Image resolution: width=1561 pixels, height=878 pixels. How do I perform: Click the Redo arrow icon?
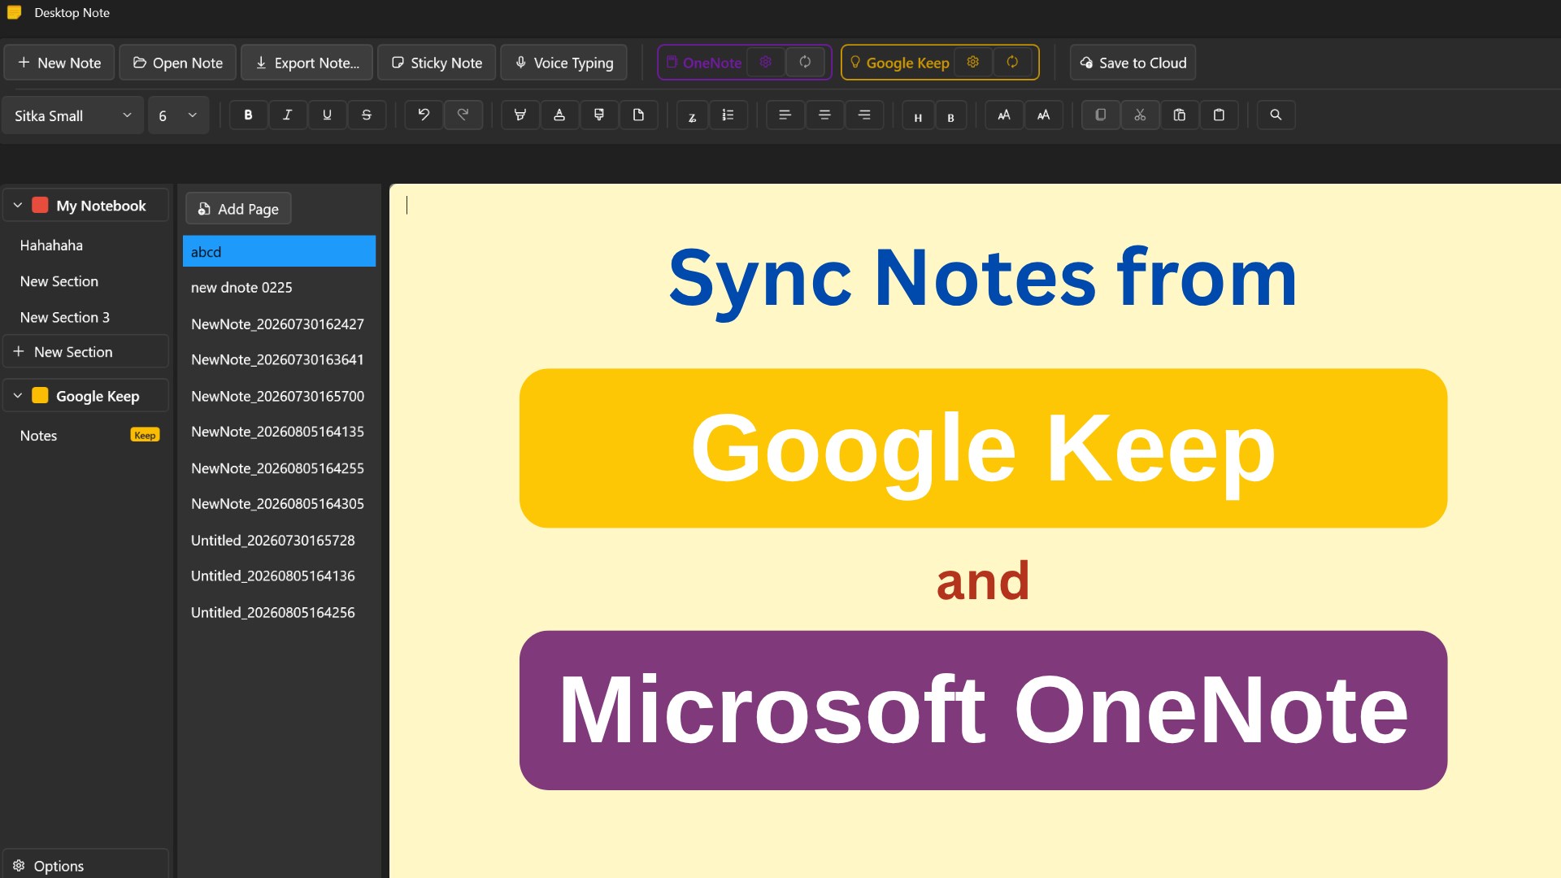463,115
